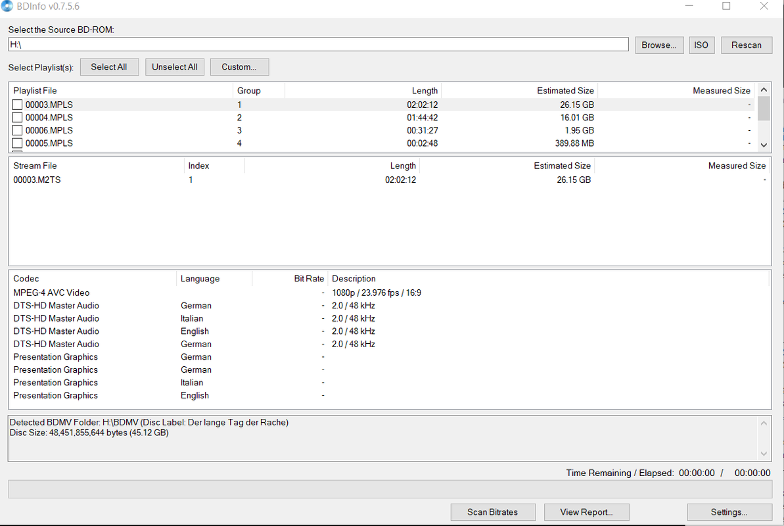Click Unselect All playlists button
The width and height of the screenshot is (784, 526).
[x=175, y=67]
